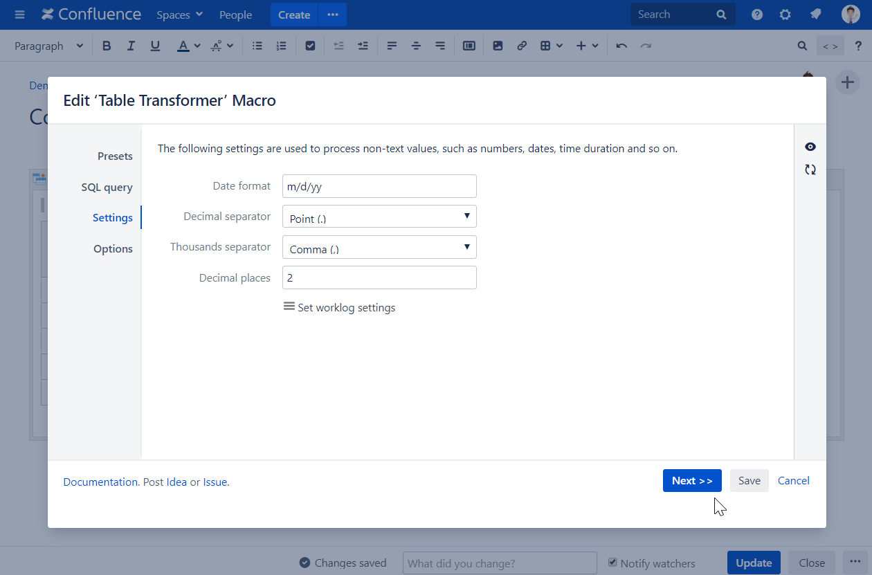Click the task list checkbox icon

[310, 46]
